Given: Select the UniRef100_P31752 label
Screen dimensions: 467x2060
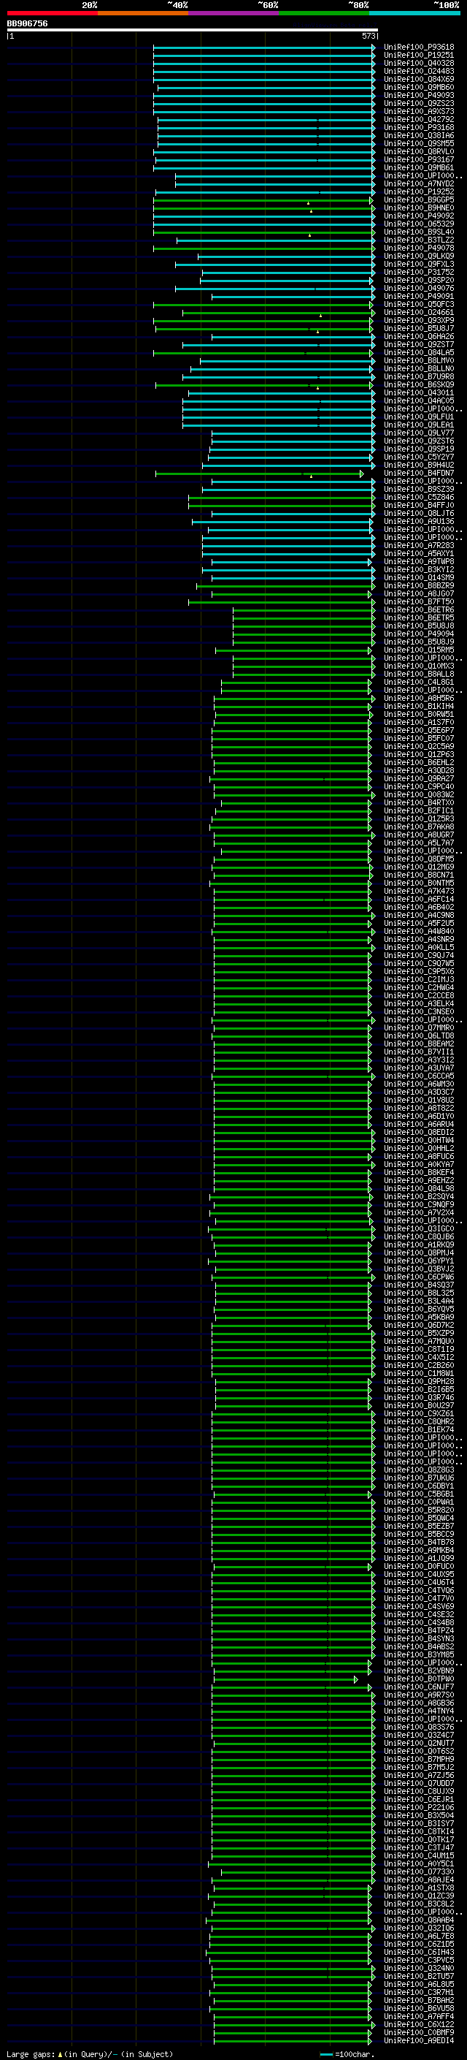Looking at the screenshot, I should pos(418,272).
